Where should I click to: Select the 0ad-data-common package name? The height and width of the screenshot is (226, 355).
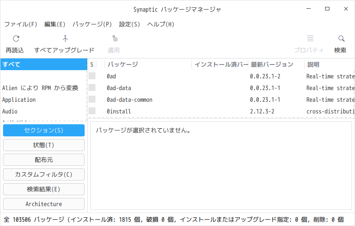click(129, 100)
